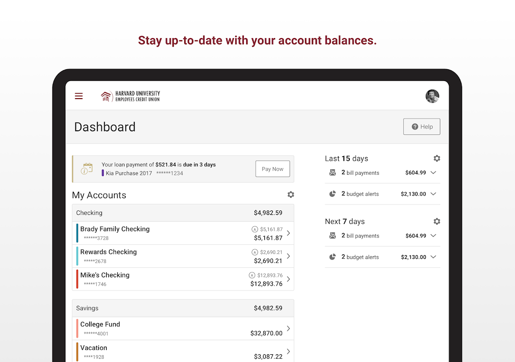This screenshot has width=515, height=362.
Task: Open My Accounts settings gear
Action: [291, 195]
